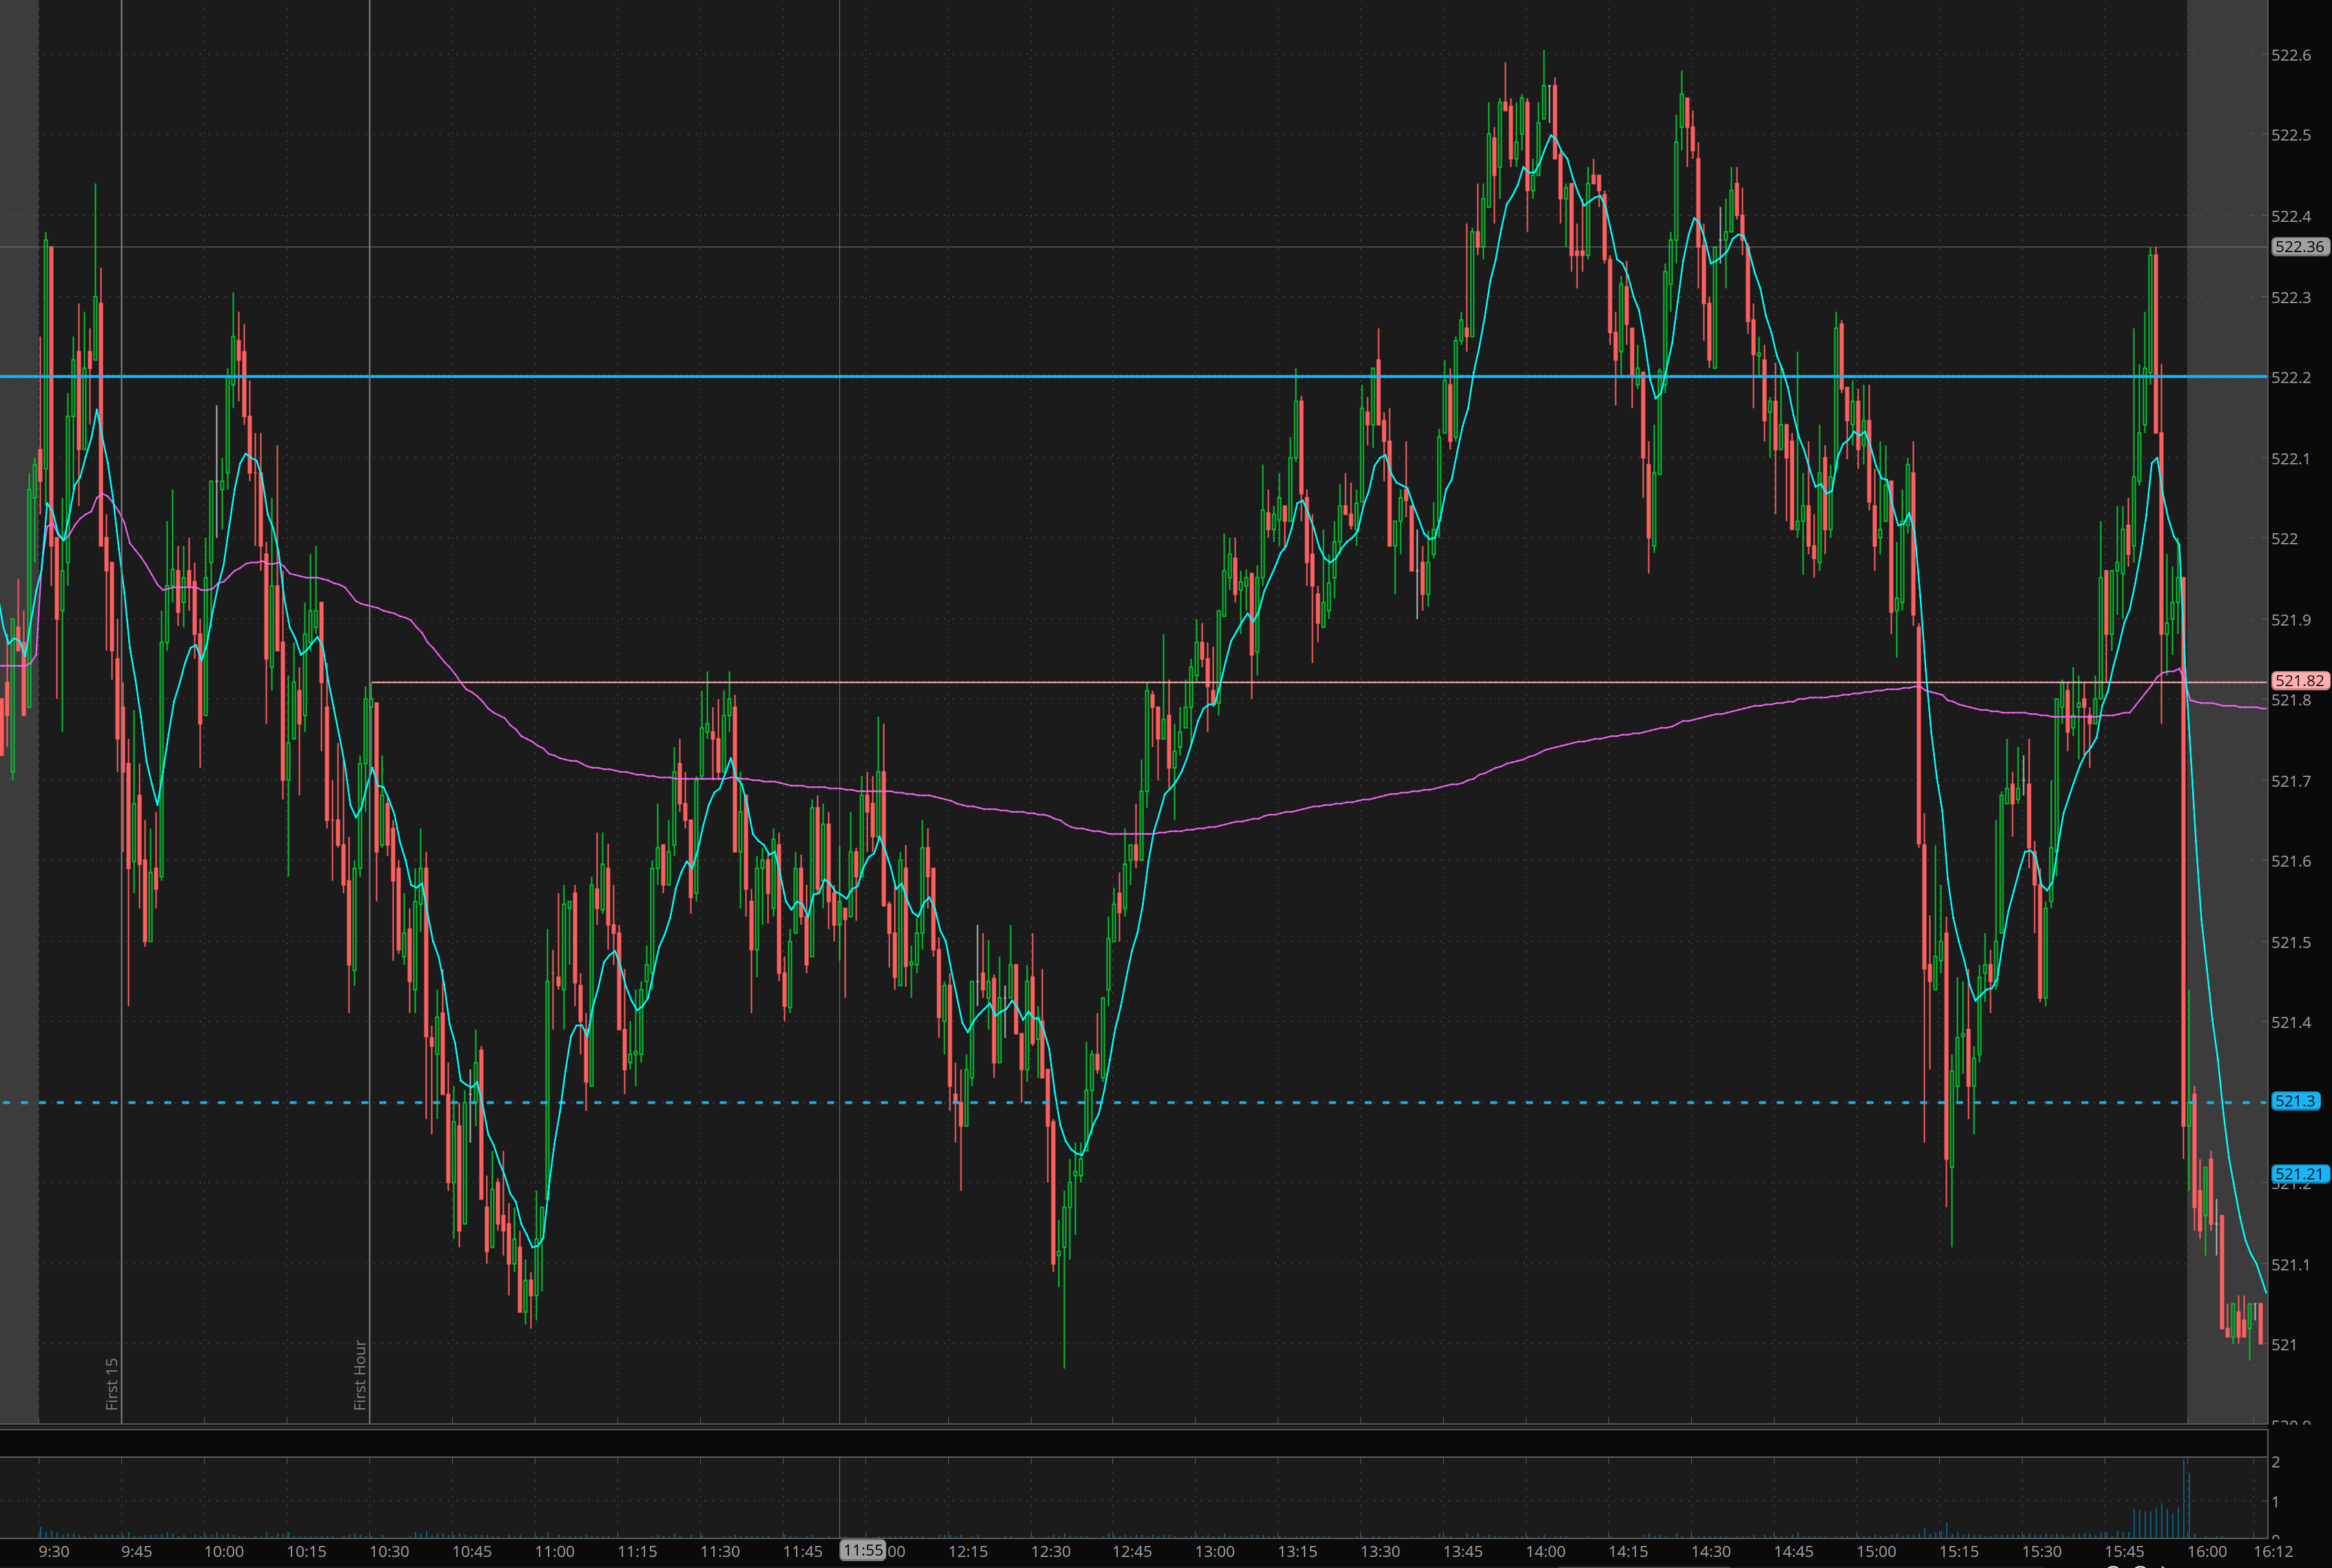Click the 16:12 time axis label
This screenshot has width=2332, height=1568.
2273,1551
